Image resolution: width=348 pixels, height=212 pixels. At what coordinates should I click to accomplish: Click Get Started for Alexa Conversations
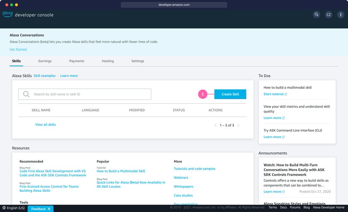click(x=18, y=49)
